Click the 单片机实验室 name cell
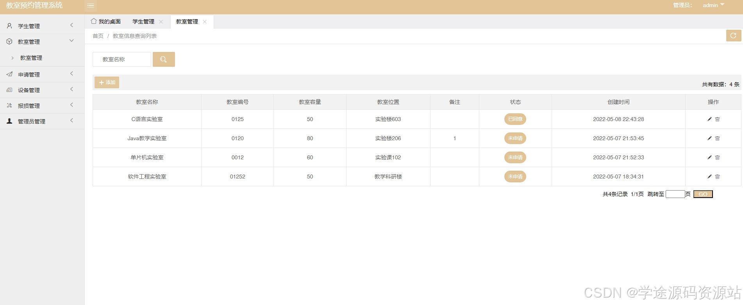This screenshot has height=305, width=743. click(147, 157)
